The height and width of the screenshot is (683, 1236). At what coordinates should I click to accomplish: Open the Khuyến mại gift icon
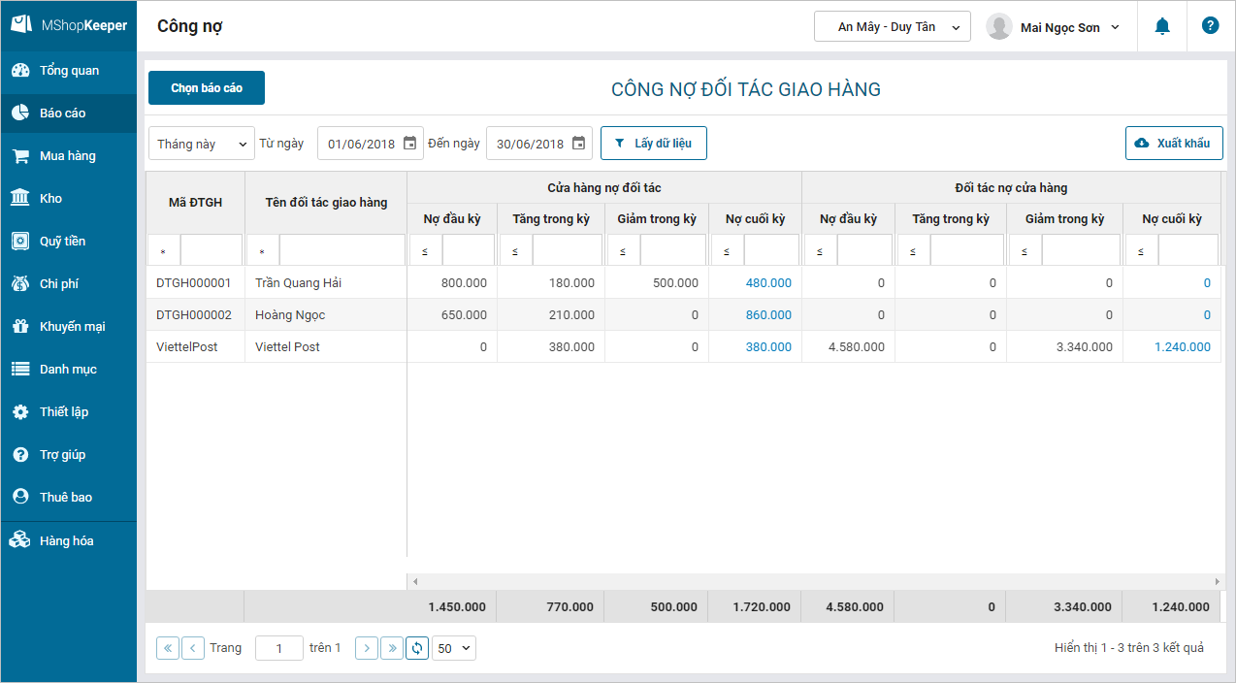pyautogui.click(x=20, y=327)
